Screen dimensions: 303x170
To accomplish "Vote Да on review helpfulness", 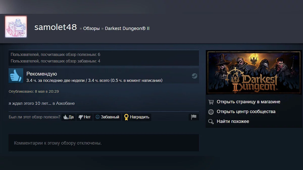I will click(68, 117).
